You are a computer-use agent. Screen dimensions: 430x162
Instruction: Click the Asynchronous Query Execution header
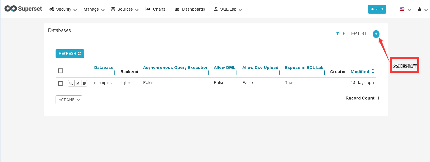click(x=176, y=68)
